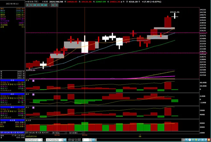Open end date 2025/08/08 dropdown arrow

click(x=62, y=140)
